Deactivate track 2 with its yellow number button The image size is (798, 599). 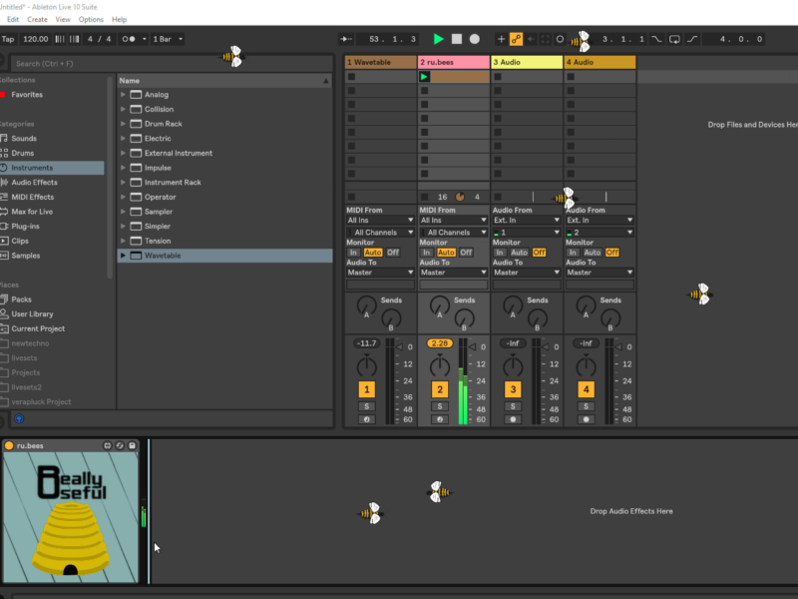(440, 389)
